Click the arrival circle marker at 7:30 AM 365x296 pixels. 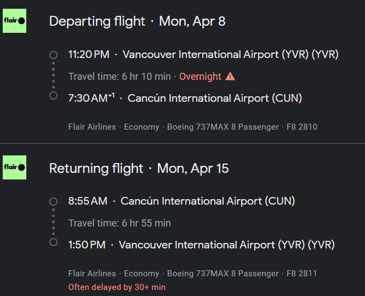pos(53,96)
